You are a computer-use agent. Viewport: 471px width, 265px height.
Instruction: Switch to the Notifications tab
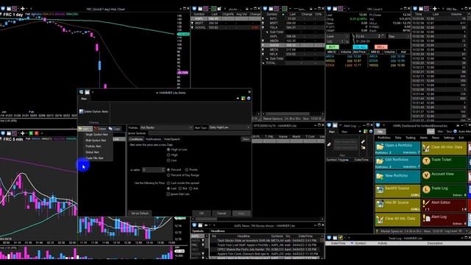153,139
